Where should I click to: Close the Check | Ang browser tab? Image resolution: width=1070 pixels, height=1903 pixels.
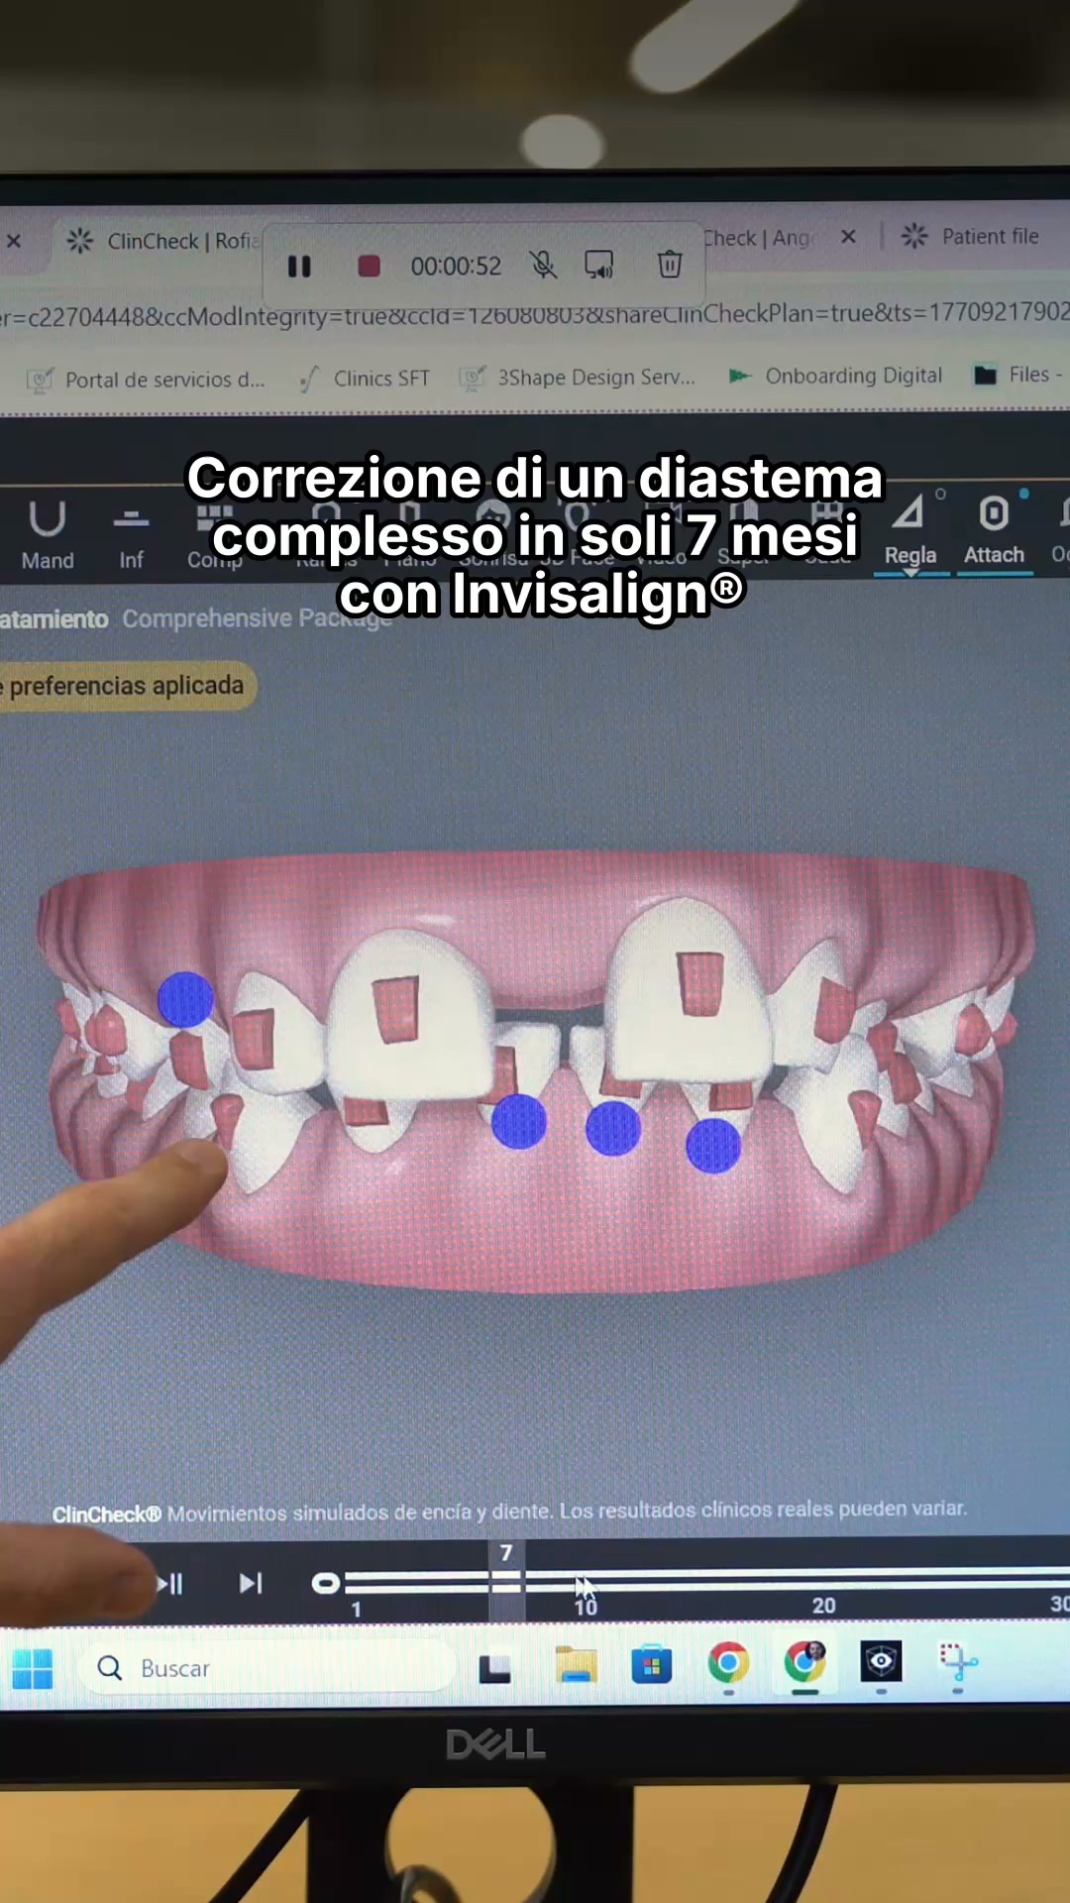(x=848, y=237)
